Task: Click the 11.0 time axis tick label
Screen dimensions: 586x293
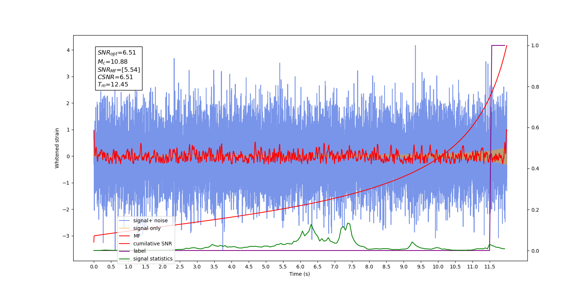Action: coord(472,267)
